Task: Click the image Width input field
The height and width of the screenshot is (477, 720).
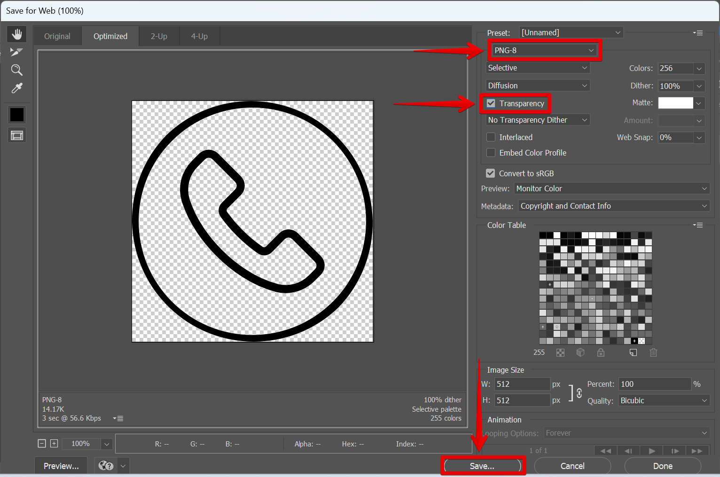Action: (522, 384)
